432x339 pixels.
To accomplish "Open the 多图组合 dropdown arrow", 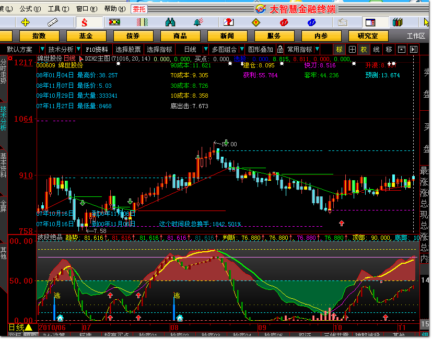I will pos(242,49).
